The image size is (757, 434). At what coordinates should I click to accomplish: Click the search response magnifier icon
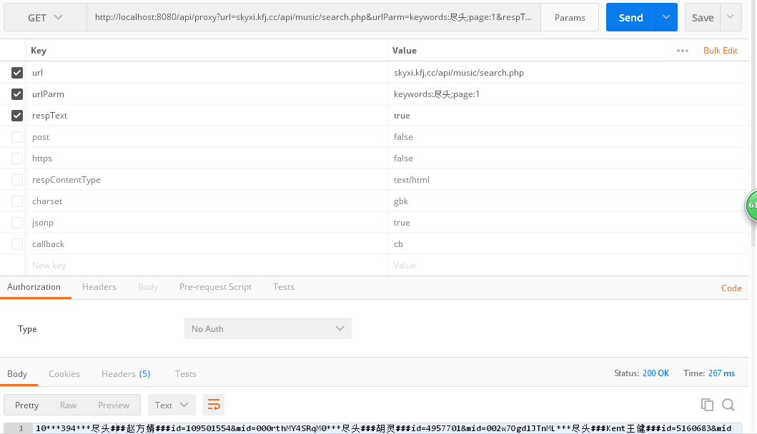[x=728, y=405]
